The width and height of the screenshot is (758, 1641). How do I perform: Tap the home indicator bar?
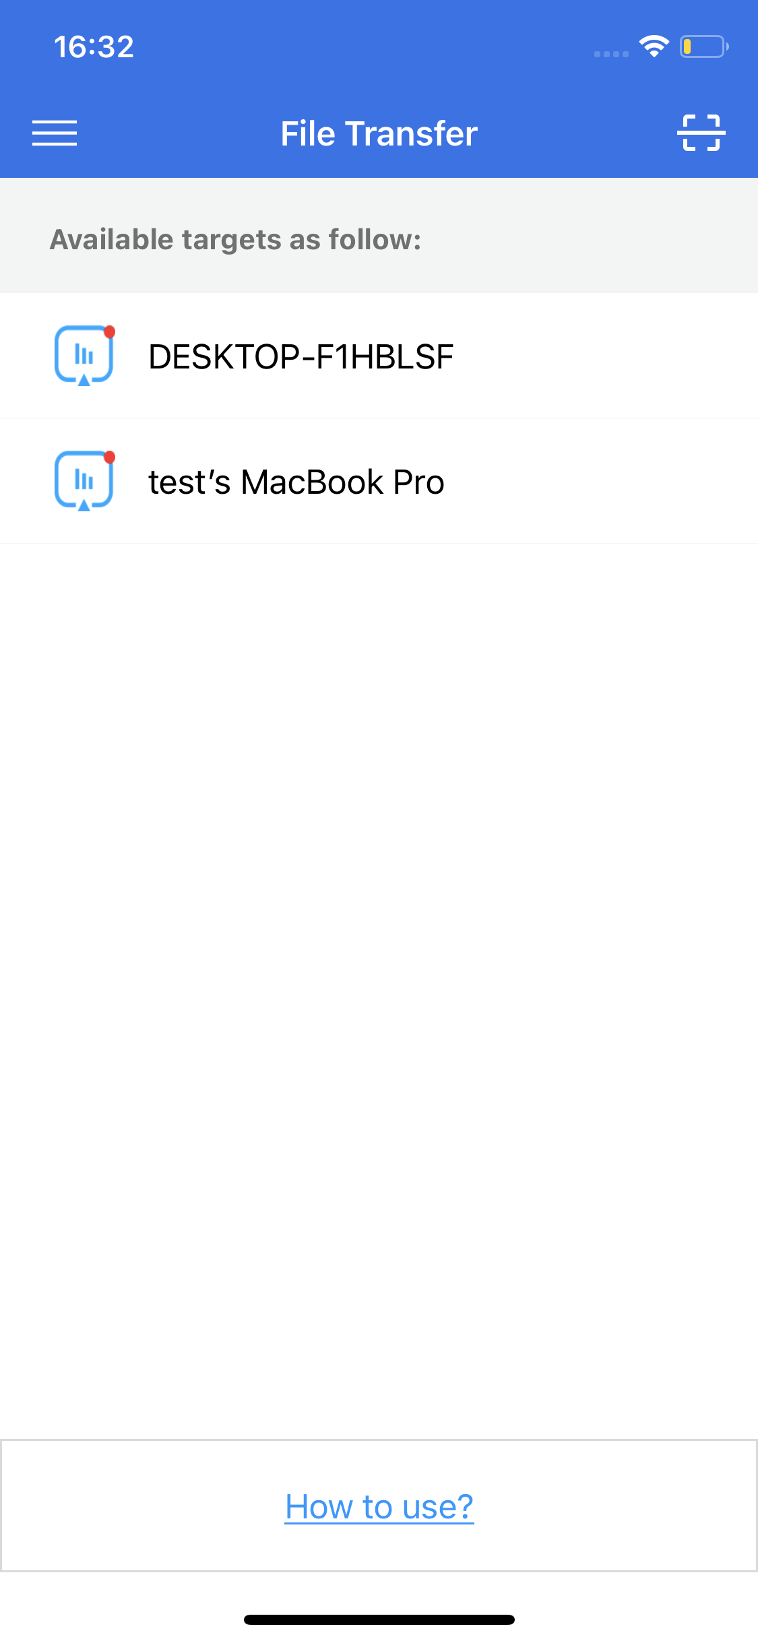pos(379,1619)
